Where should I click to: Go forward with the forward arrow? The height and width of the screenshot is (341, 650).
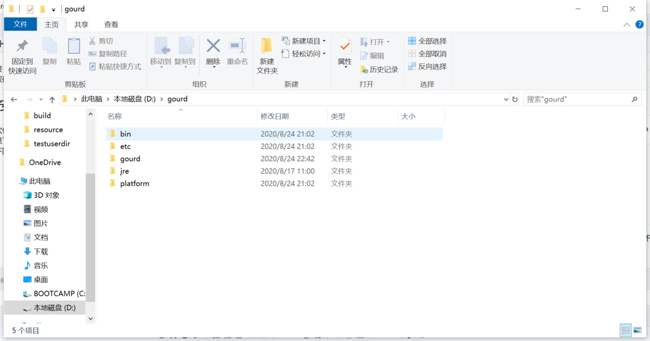click(29, 99)
